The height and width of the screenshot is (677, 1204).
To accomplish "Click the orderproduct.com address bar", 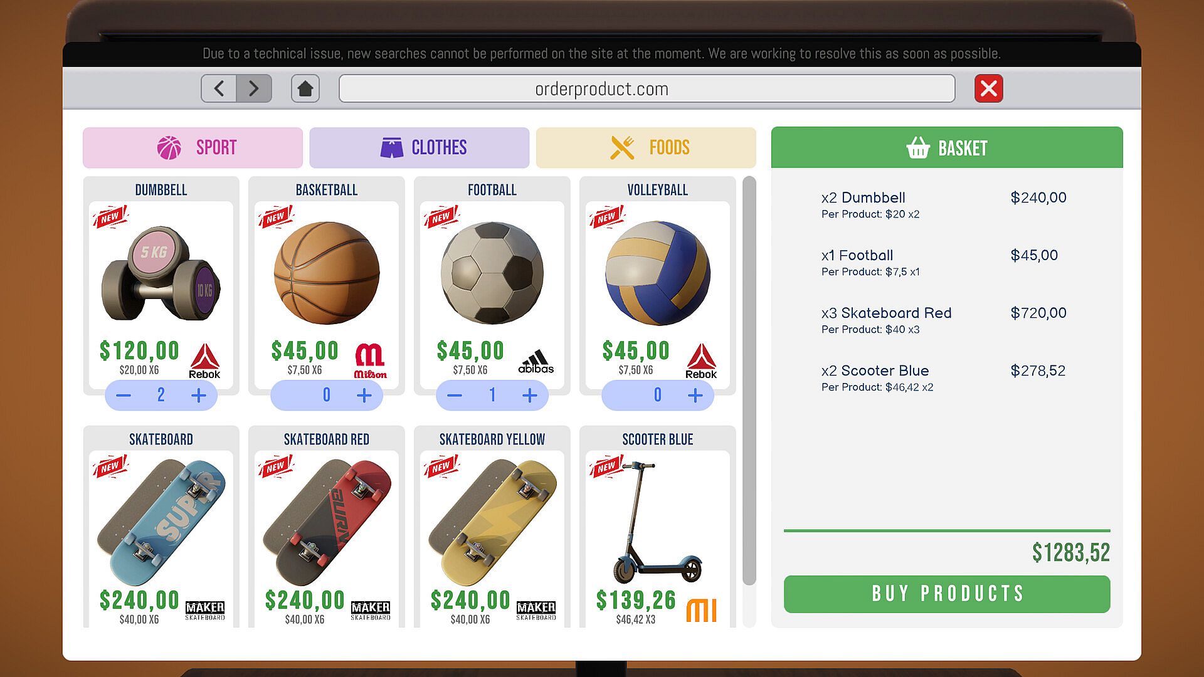I will coord(647,88).
